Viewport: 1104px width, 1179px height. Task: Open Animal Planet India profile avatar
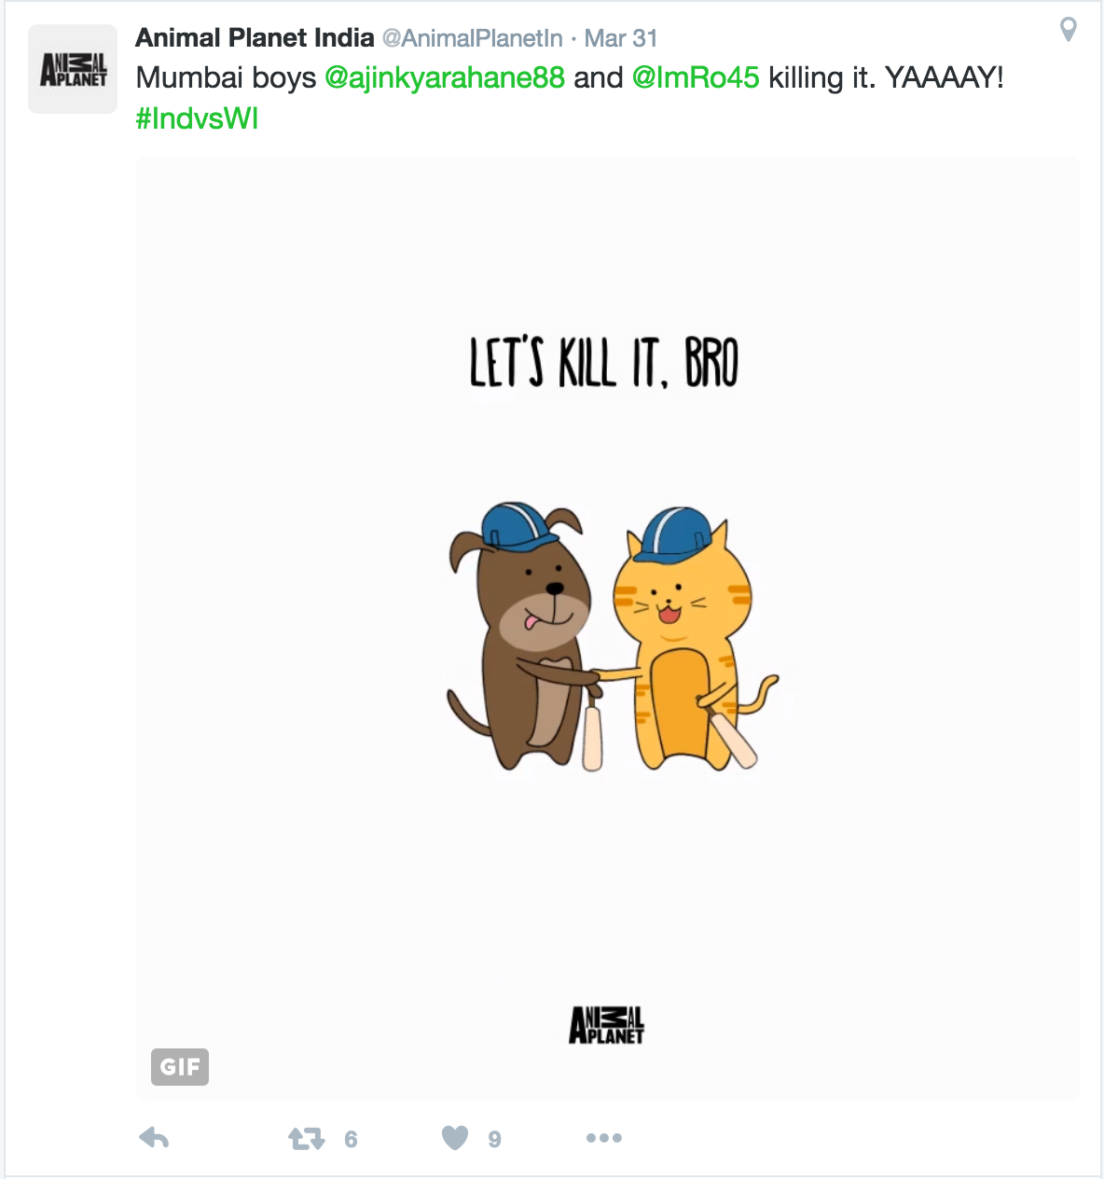[x=73, y=69]
